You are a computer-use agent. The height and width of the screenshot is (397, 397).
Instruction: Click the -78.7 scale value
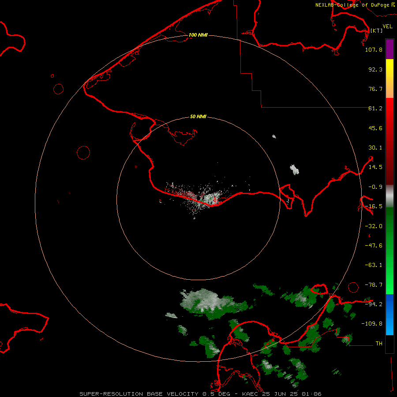(x=374, y=285)
